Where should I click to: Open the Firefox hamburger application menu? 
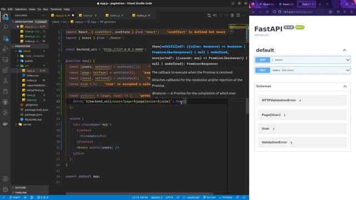coord(351,12)
